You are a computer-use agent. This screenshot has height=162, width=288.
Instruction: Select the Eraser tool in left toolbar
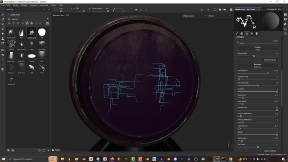[x=3, y=19]
